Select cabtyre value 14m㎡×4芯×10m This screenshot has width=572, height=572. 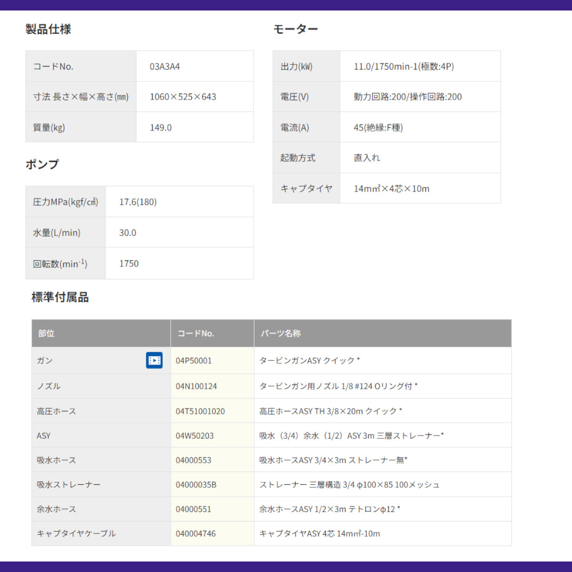391,189
